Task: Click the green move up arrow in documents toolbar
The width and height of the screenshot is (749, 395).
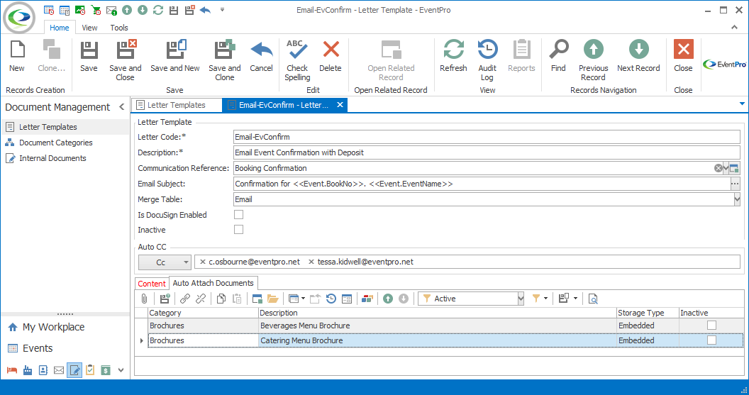Action: [388, 299]
